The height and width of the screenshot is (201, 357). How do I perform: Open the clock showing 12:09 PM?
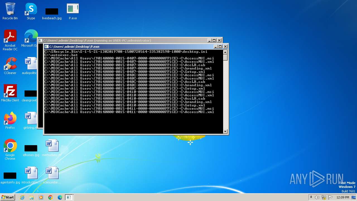[x=343, y=197]
